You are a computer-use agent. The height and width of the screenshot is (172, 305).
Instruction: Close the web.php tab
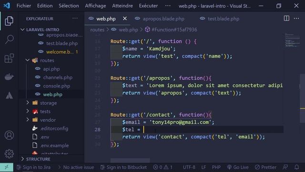[125, 19]
